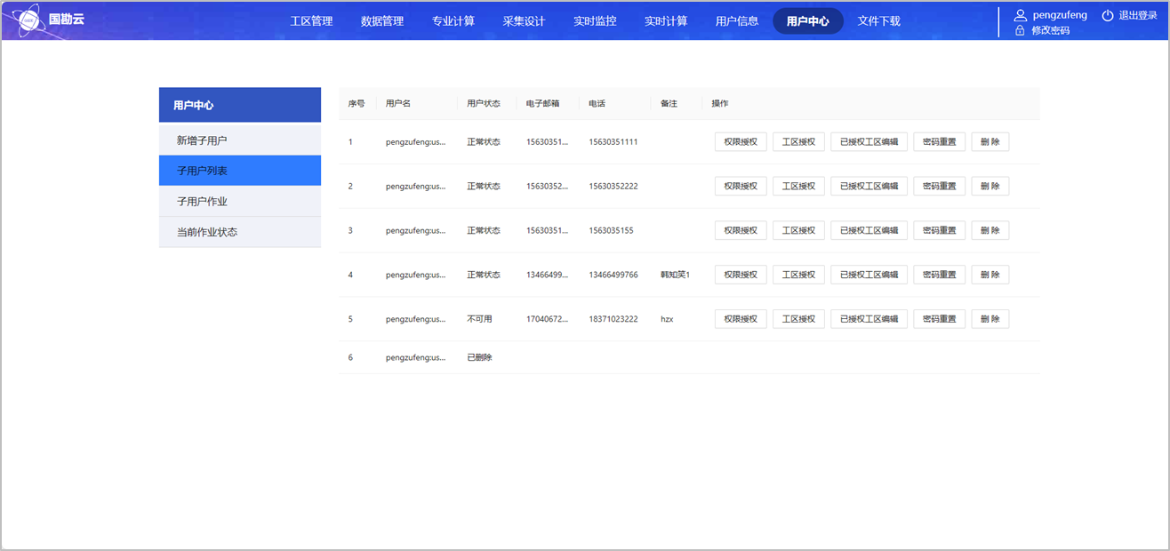Screen dimensions: 1170x551
Task: Switch to 采集设计 section
Action: pyautogui.click(x=524, y=20)
